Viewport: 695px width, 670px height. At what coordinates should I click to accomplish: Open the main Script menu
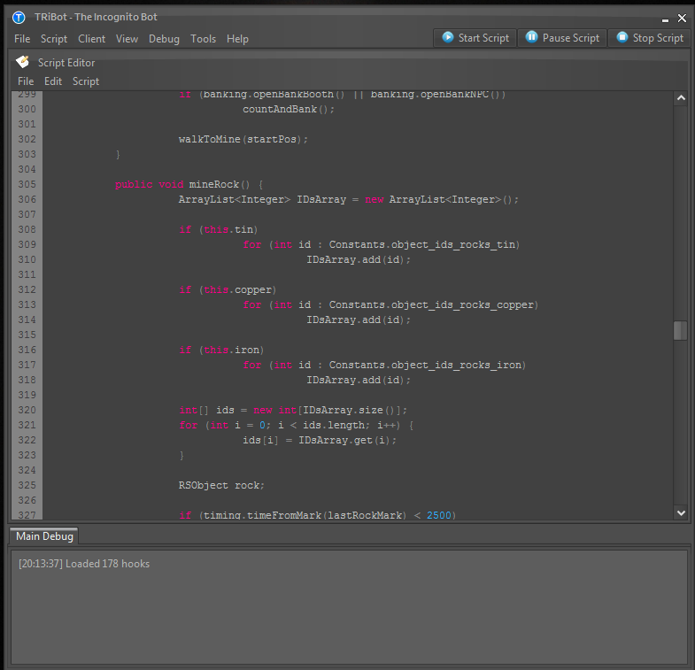(54, 39)
